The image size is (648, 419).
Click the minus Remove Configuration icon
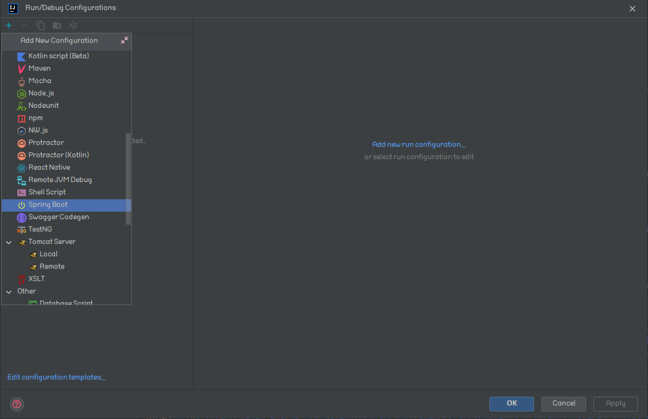point(25,25)
